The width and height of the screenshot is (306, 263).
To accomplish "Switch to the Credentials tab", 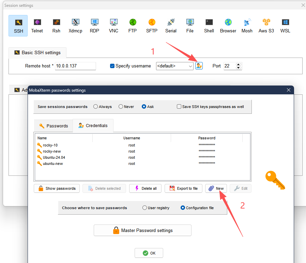I will pyautogui.click(x=93, y=126).
